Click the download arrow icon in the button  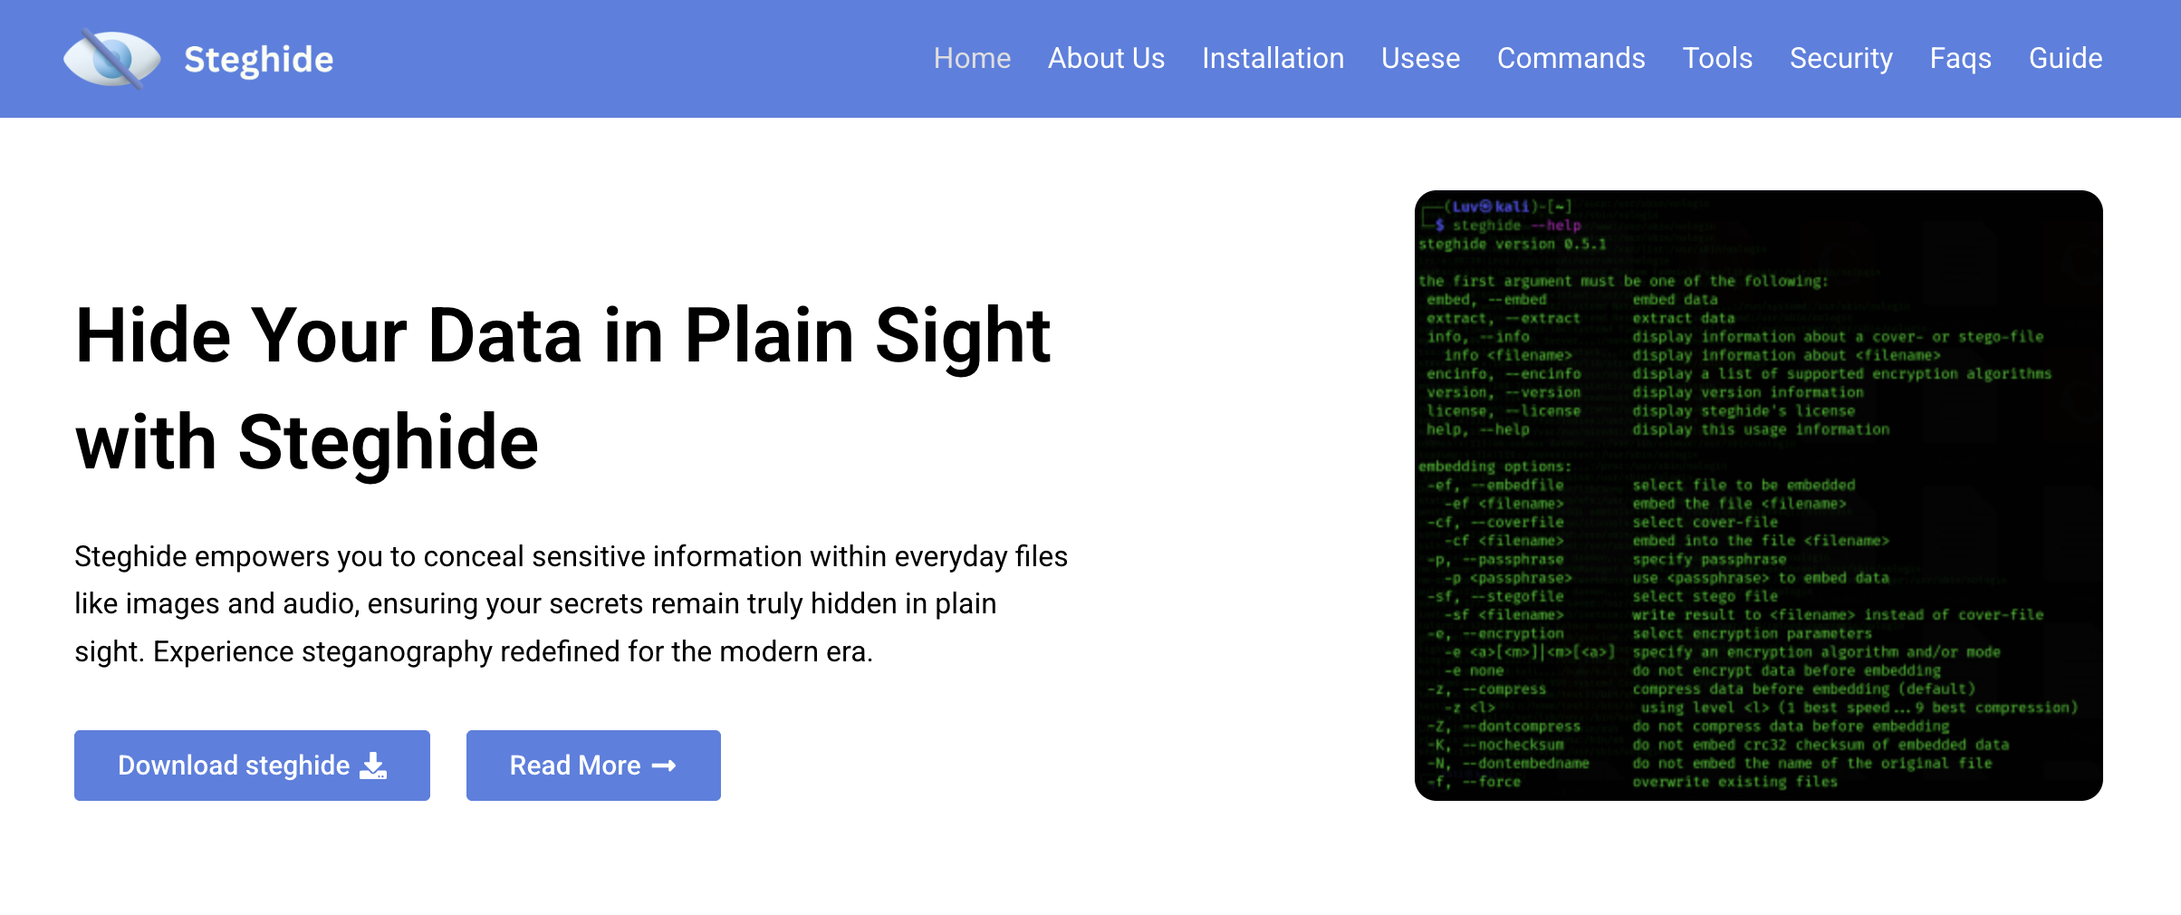click(373, 766)
